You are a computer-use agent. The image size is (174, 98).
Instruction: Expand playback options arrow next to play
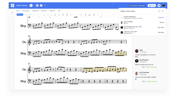[34, 5]
